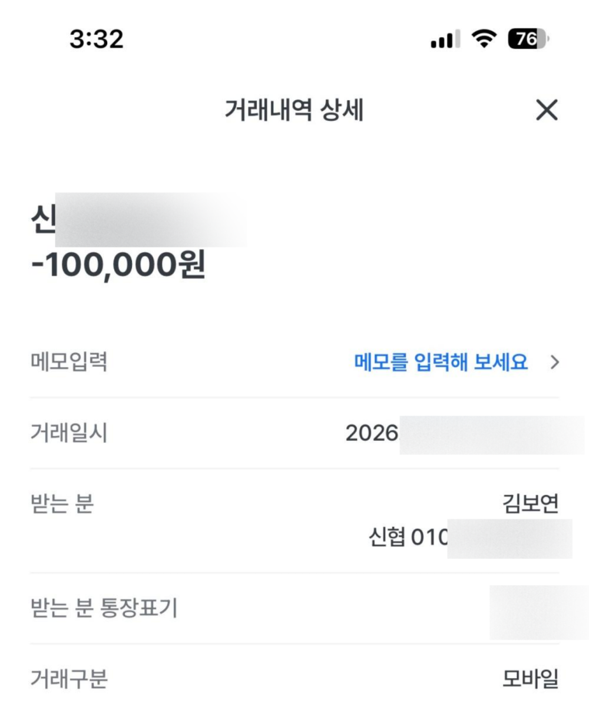Screen dimensions: 589x706
Task: Tap the '메모입력' row label
Action: [x=68, y=362]
